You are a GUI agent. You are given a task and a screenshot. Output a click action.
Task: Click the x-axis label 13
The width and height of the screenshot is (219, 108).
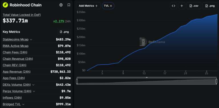(x=144, y=73)
